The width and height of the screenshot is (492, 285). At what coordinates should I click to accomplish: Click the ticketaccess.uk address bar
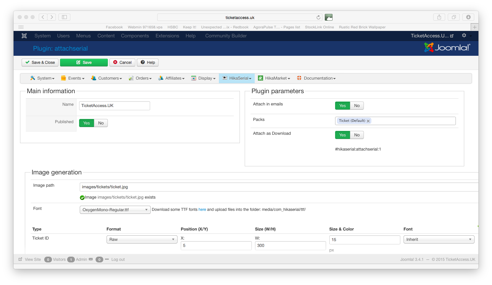(x=240, y=17)
